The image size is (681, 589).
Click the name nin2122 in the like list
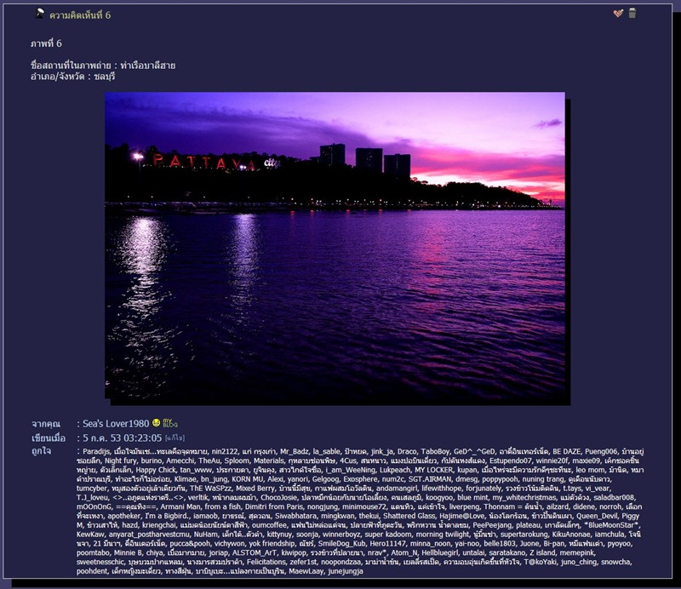(225, 452)
